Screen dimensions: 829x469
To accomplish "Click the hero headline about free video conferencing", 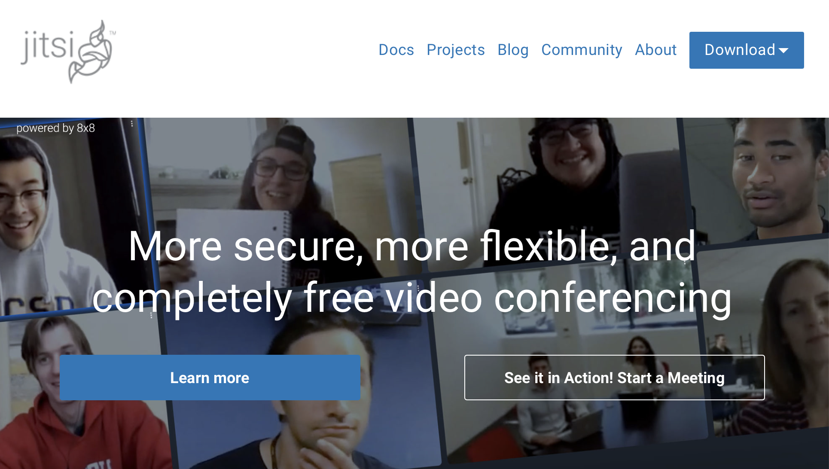I will point(412,272).
